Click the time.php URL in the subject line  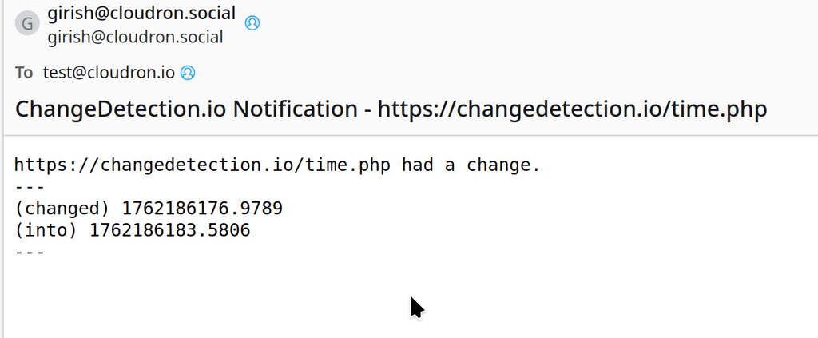point(572,109)
